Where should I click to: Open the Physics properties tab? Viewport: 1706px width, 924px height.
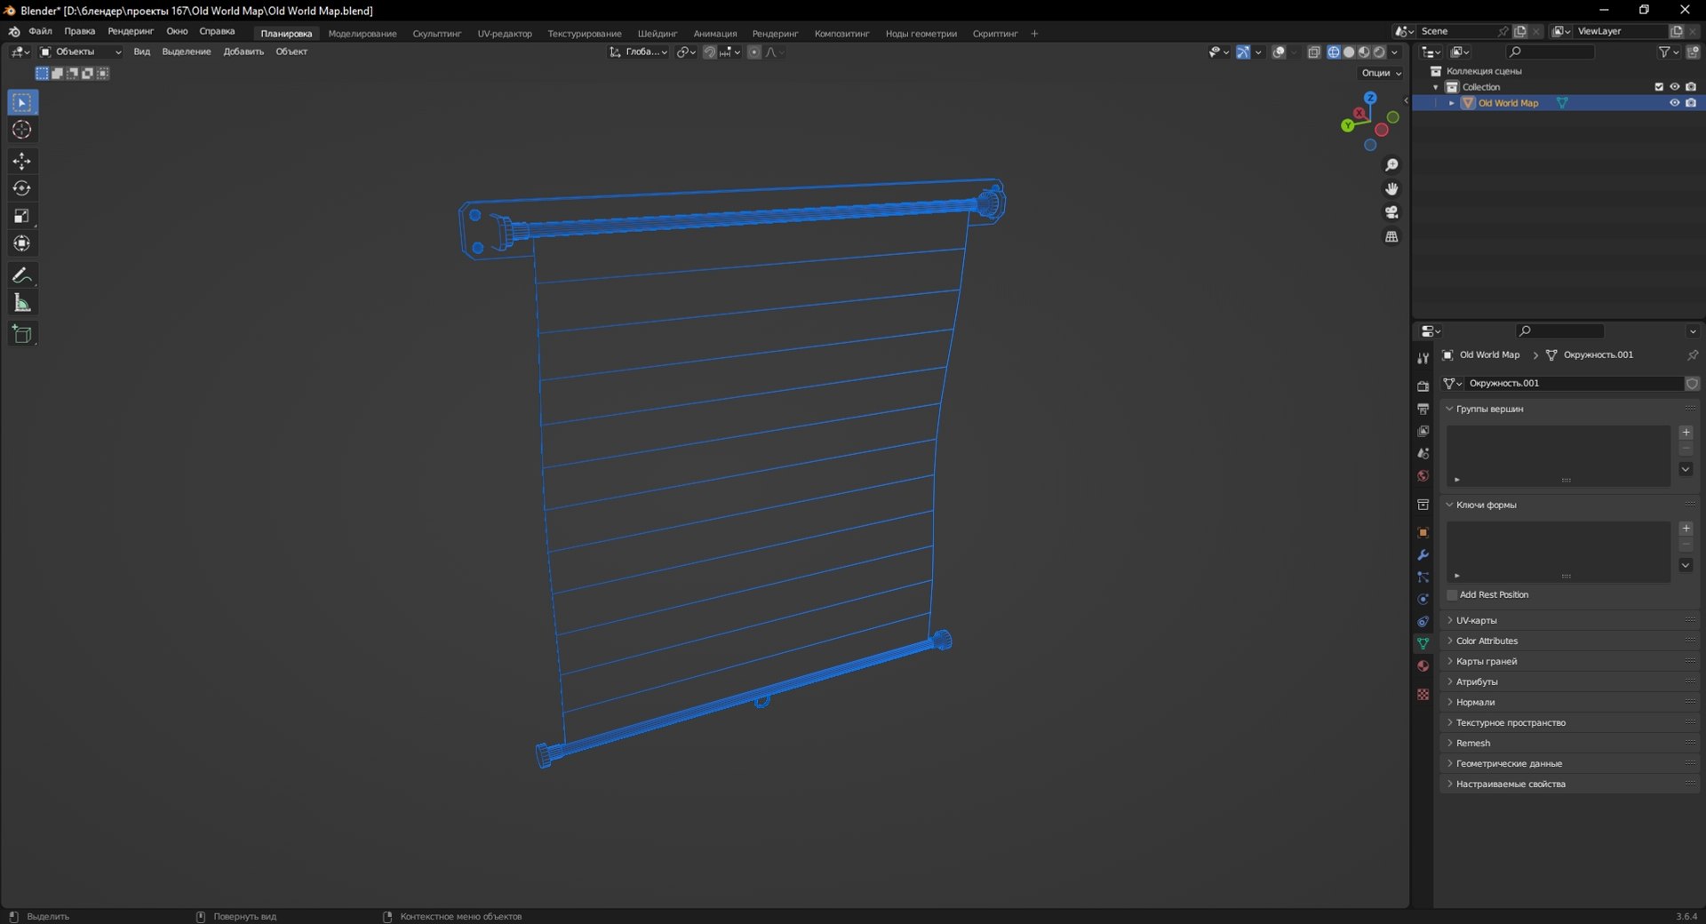(x=1423, y=600)
